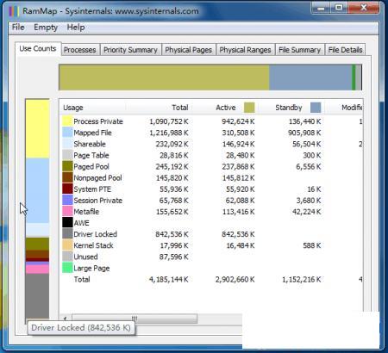Click the gray Driver Locked vertical bar segment
Viewport: 388px width, 353px height.
click(x=37, y=295)
